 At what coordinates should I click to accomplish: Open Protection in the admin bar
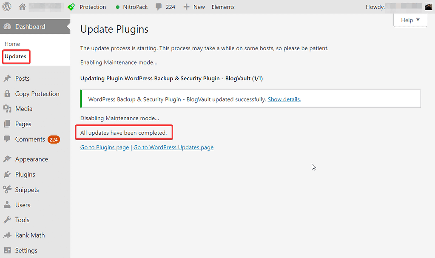point(93,7)
